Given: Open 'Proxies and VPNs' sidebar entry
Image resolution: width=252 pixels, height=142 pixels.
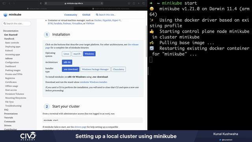Looking at the screenshot, I should [14, 74].
